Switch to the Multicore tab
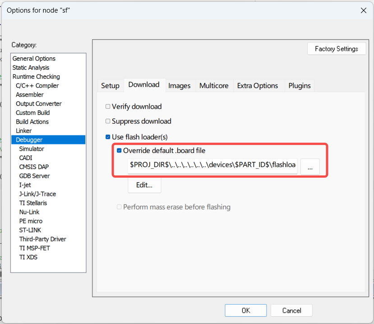Image resolution: width=374 pixels, height=324 pixels. (x=214, y=86)
